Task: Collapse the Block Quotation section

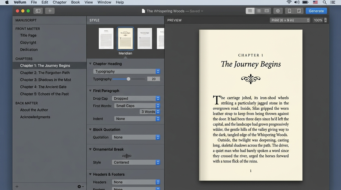Action: [90, 130]
